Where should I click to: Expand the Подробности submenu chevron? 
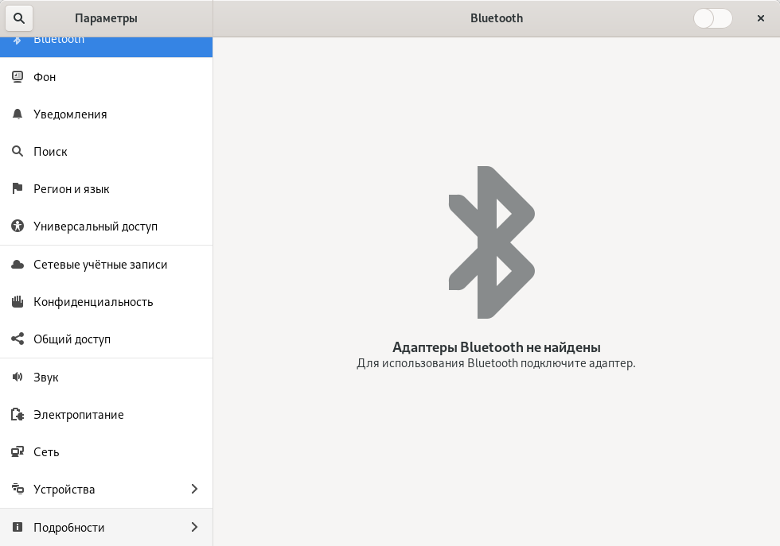pyautogui.click(x=194, y=527)
